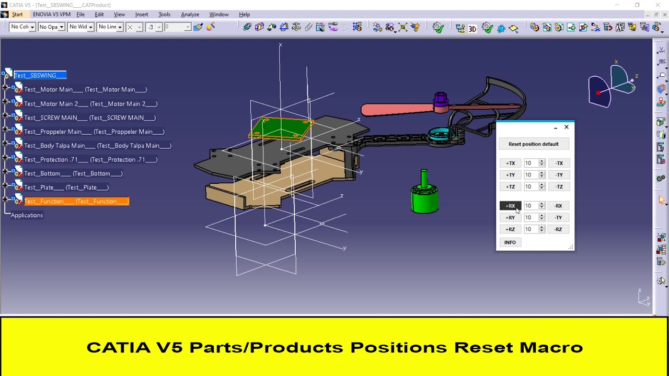Open the ENOVIA V5 VPM menu
The width and height of the screenshot is (669, 376).
(x=52, y=15)
